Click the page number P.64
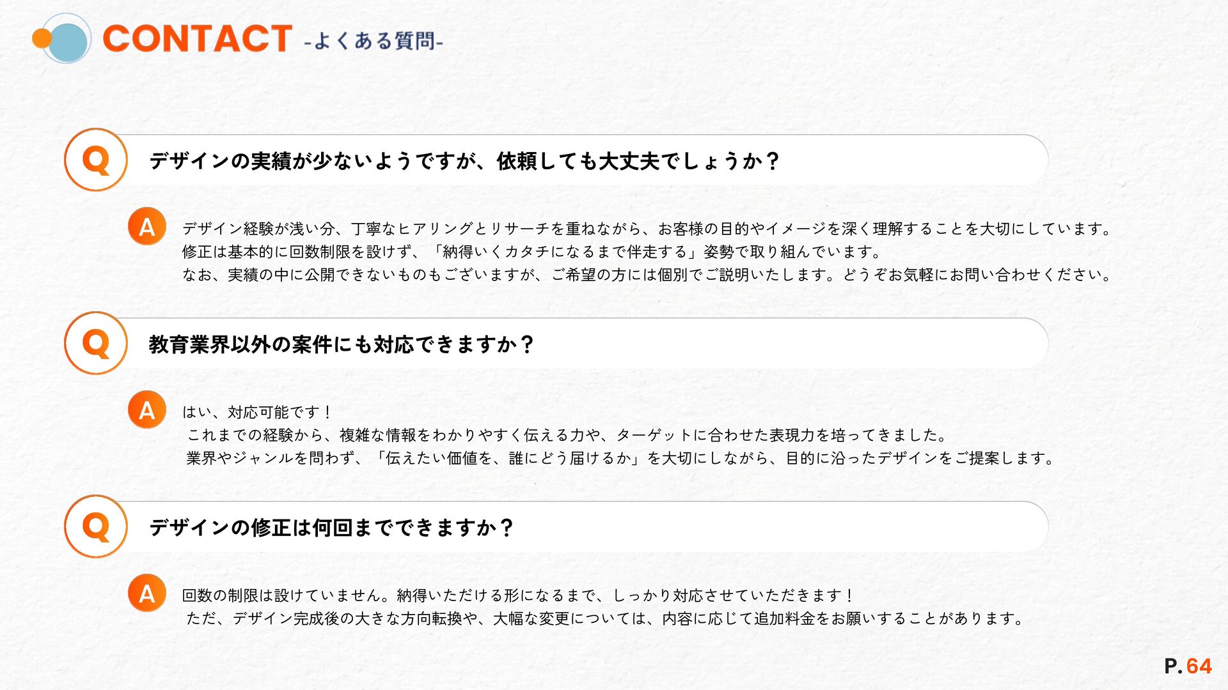 (x=1188, y=666)
